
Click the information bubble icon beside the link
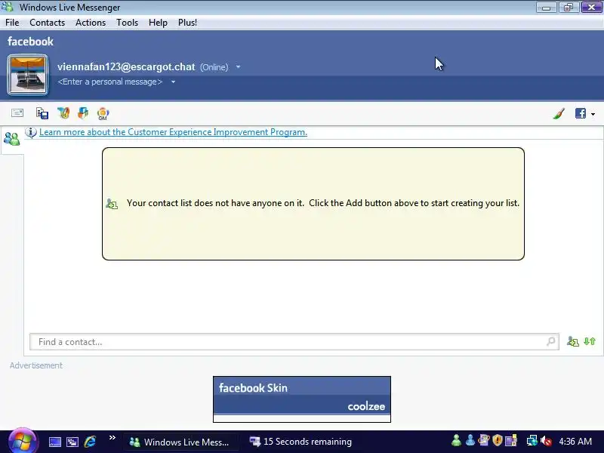coord(31,132)
